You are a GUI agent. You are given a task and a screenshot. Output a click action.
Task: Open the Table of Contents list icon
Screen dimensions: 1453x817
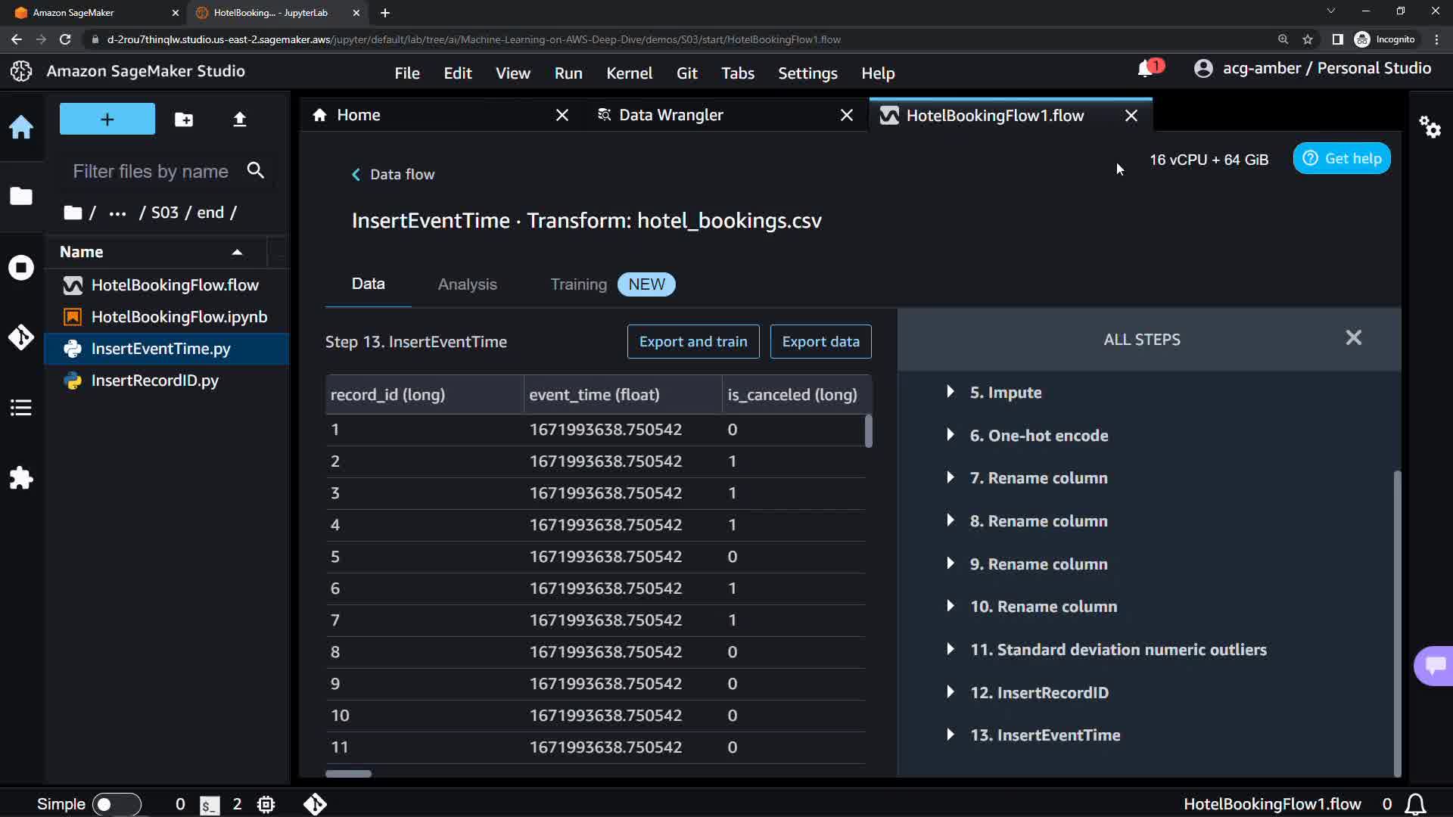pos(21,408)
